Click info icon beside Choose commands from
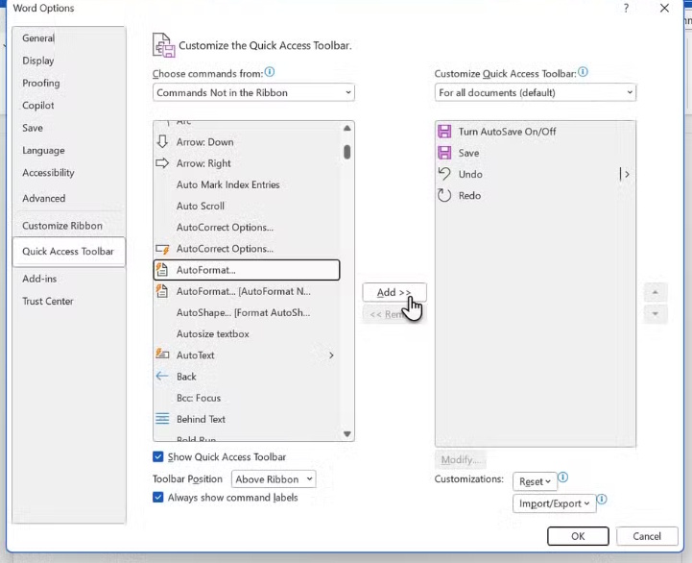The height and width of the screenshot is (563, 692). click(x=270, y=72)
